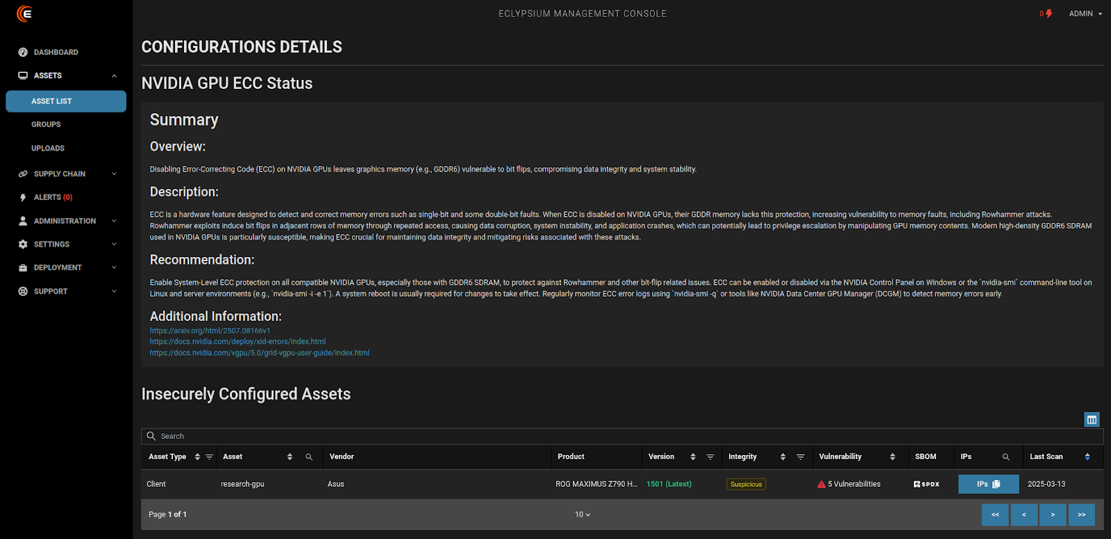This screenshot has width=1111, height=539.
Task: Open the NVIDIA xid-errors documentation link
Action: click(237, 342)
